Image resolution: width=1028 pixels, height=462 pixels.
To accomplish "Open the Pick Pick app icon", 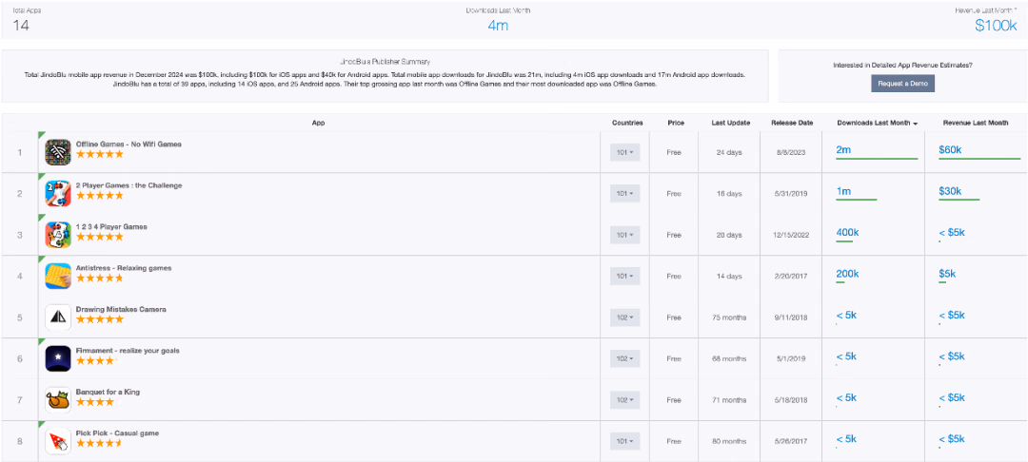I will (58, 441).
